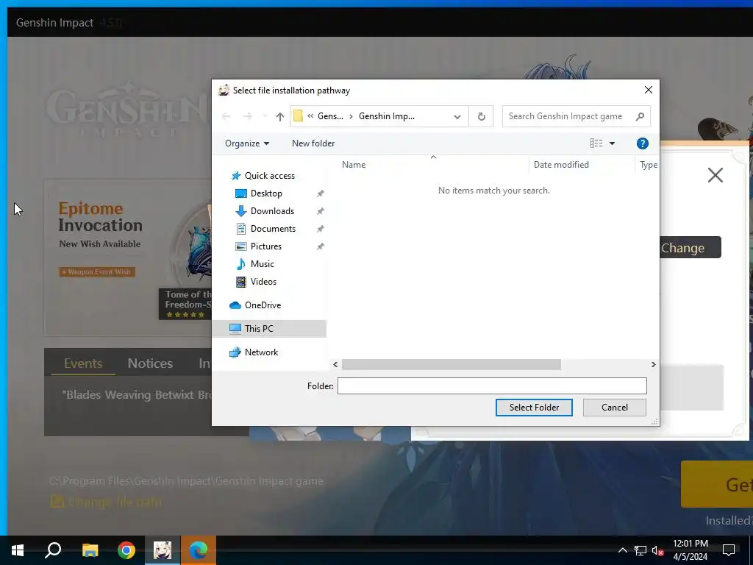Open the Epitome Invocation banner
This screenshot has height=565, width=753.
click(127, 258)
